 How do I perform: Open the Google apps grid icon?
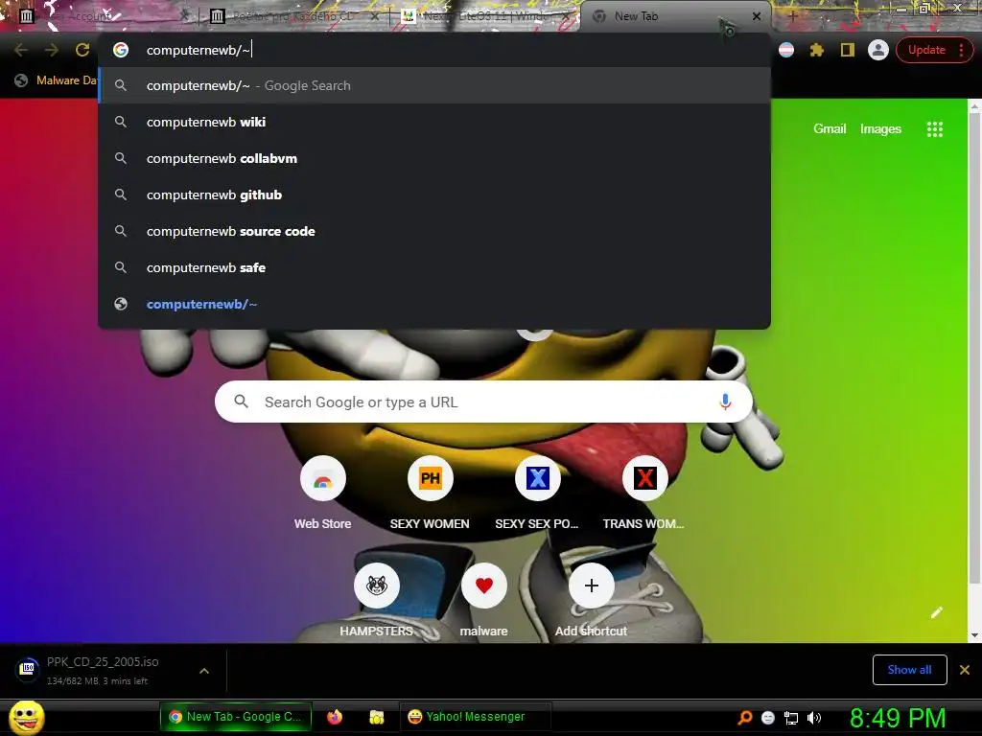[x=934, y=129]
